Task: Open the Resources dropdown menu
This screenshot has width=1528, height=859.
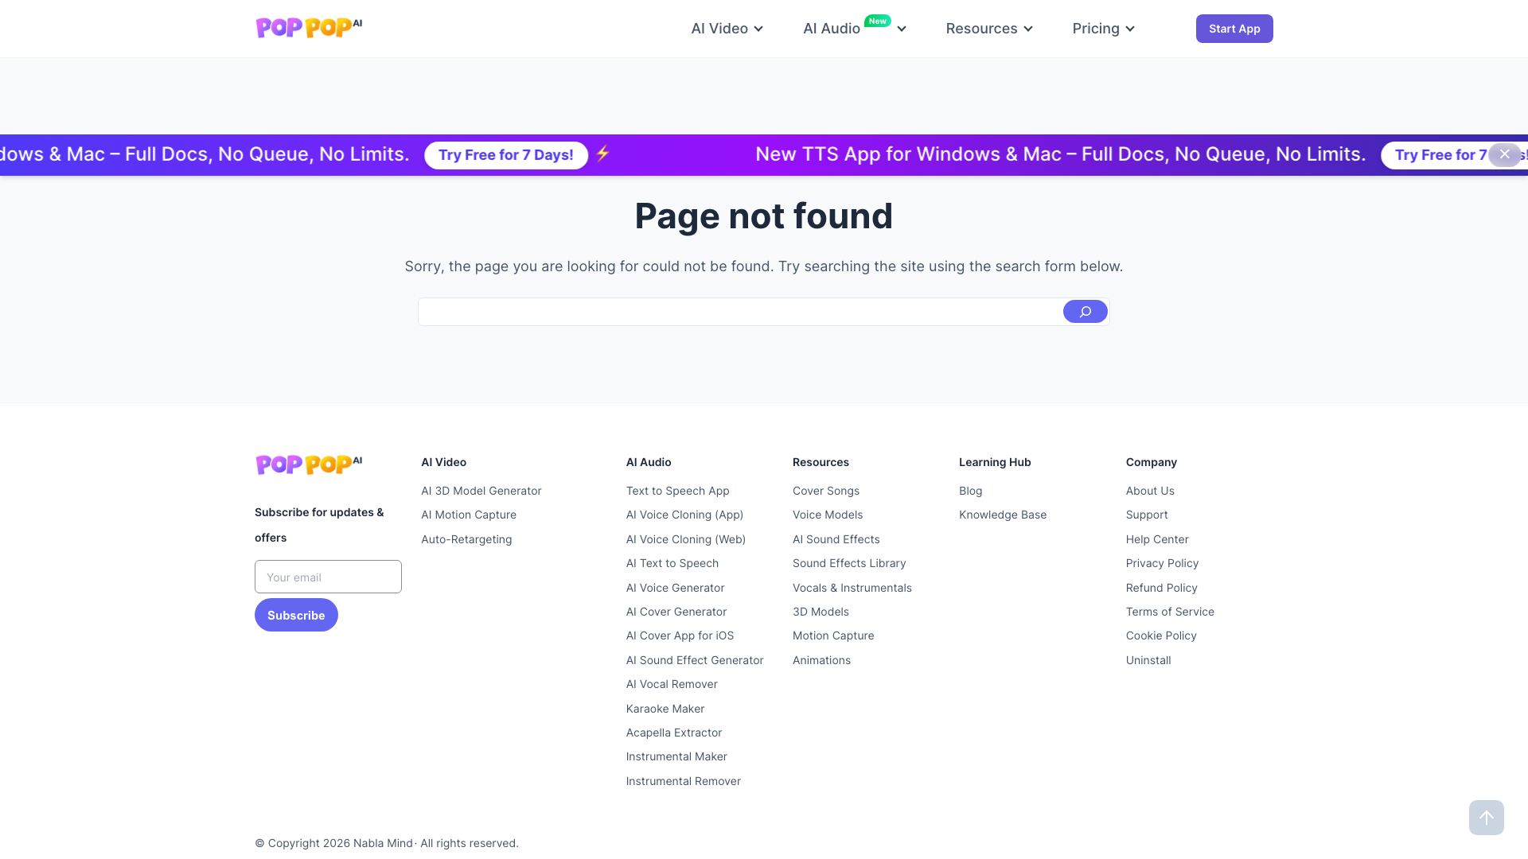Action: tap(989, 29)
